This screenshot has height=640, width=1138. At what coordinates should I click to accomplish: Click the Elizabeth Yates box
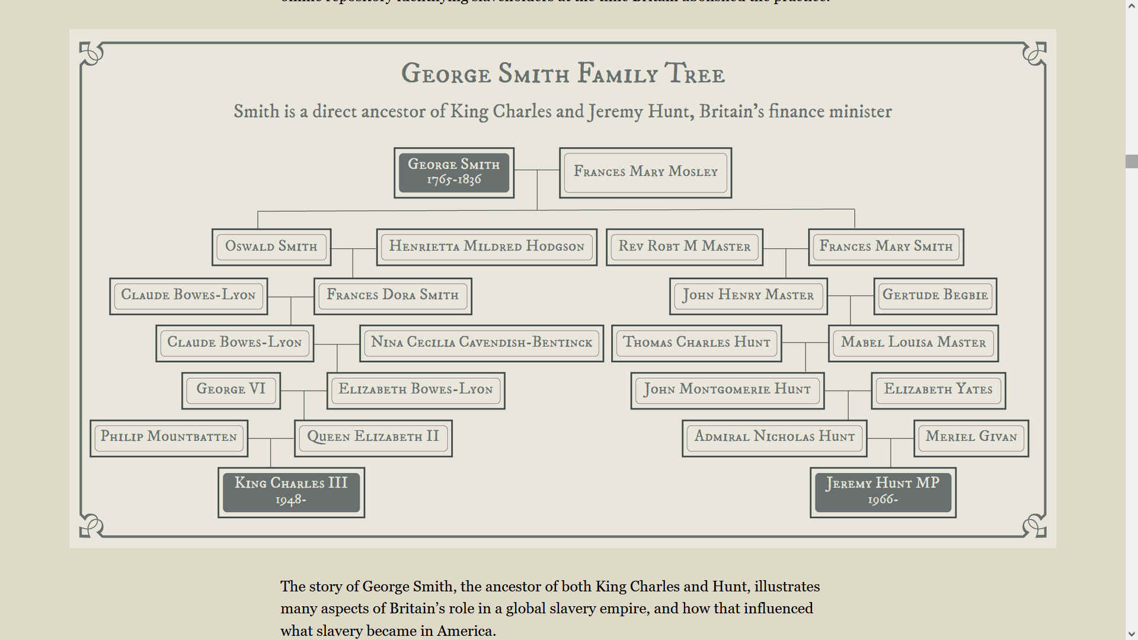938,391
